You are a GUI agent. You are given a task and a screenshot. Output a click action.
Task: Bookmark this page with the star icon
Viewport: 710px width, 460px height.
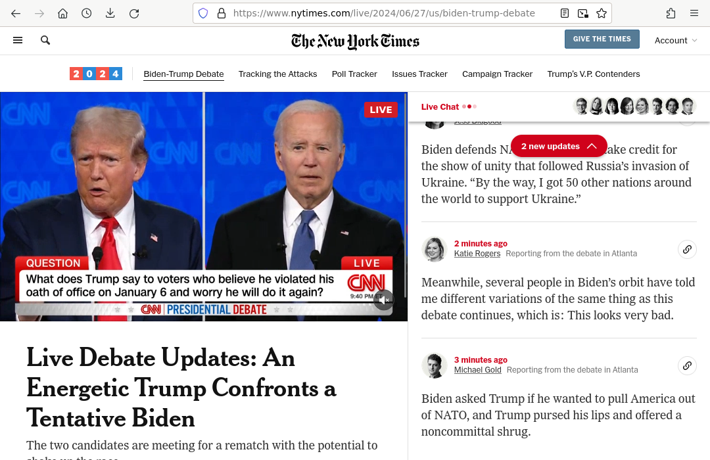[x=602, y=13]
